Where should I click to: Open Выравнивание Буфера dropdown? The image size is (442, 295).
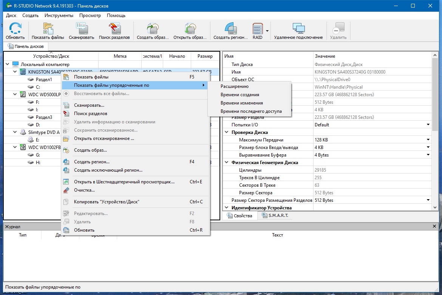pos(428,155)
